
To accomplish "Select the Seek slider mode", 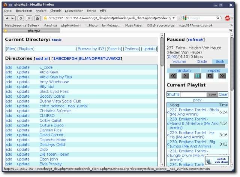I will (220, 61).
